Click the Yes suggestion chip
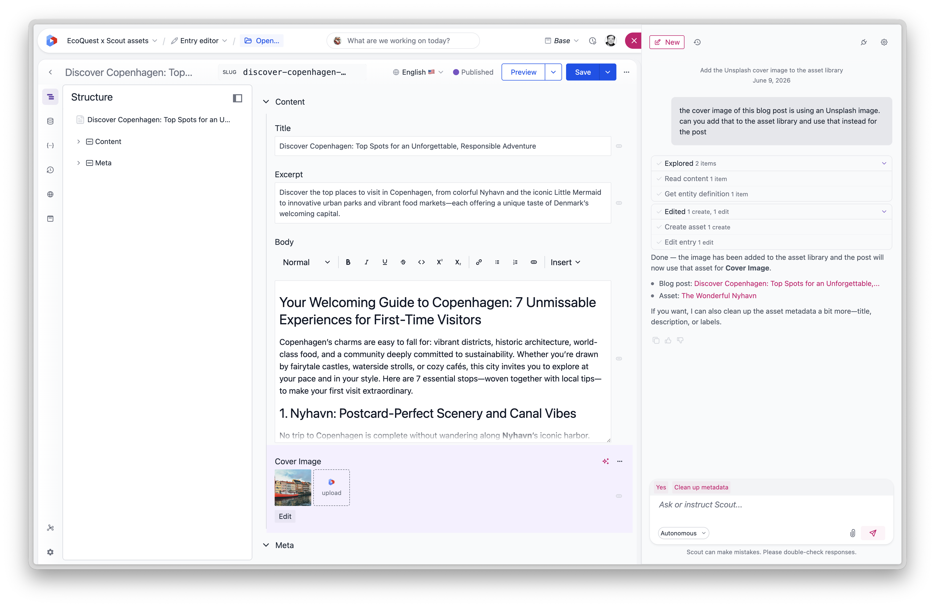Viewport: 935px width, 607px height. (x=661, y=487)
